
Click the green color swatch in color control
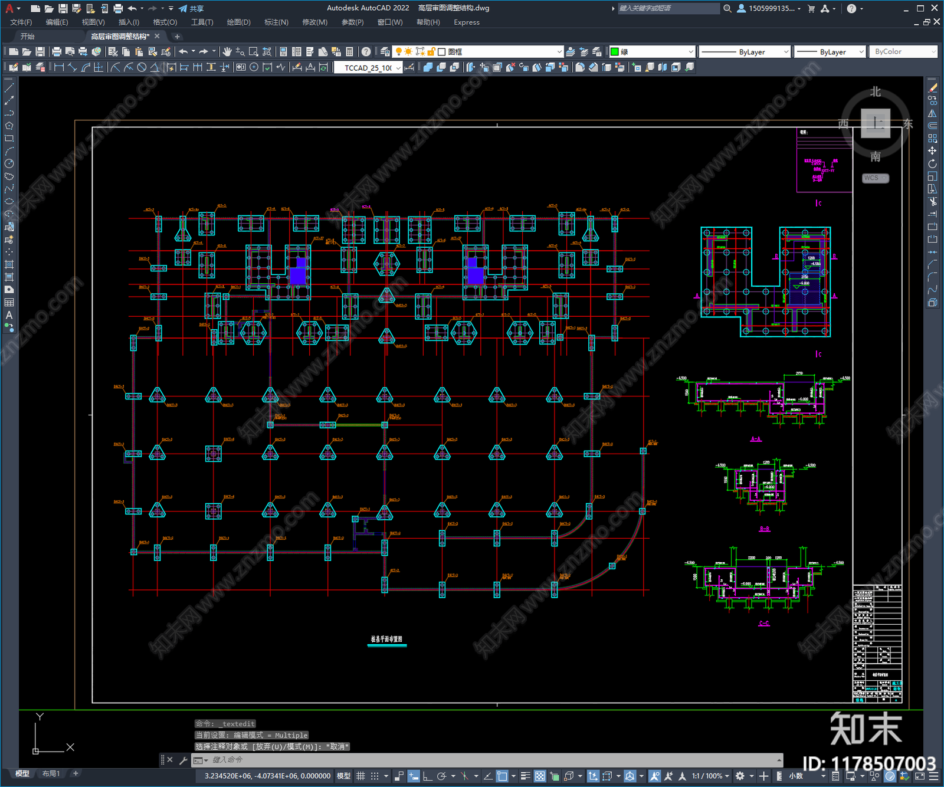(x=614, y=52)
